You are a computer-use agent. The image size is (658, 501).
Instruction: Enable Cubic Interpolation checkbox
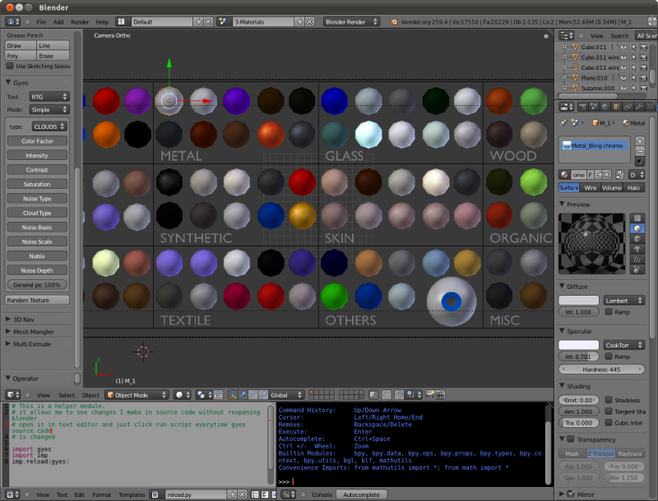coord(609,422)
